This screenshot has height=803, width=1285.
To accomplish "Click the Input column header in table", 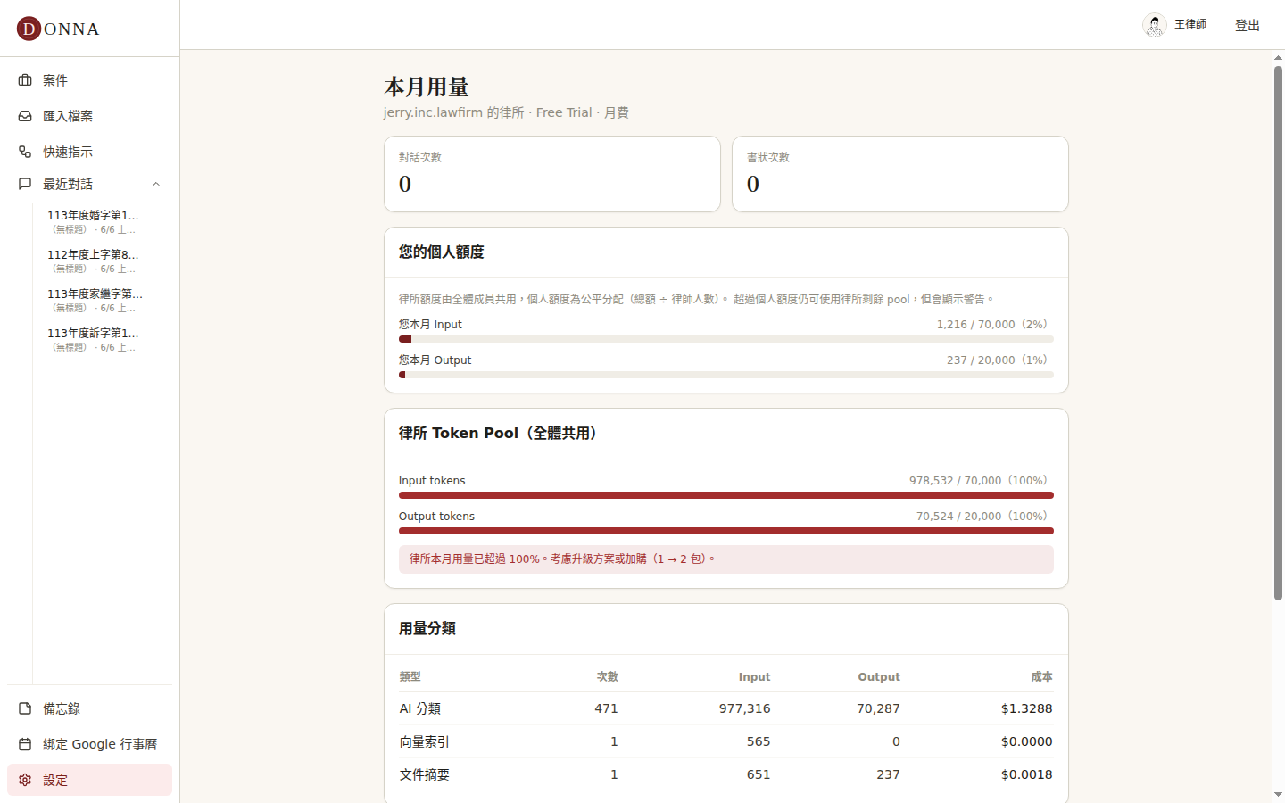I will click(754, 676).
